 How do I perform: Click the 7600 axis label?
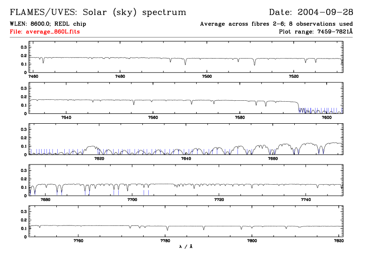point(327,118)
